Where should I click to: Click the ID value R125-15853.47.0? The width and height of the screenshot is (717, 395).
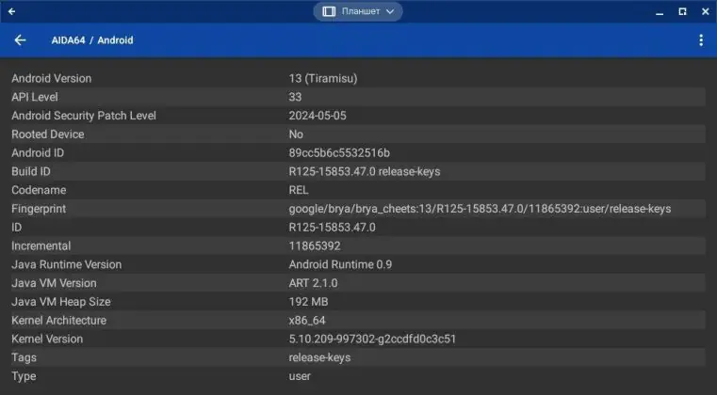tap(332, 228)
